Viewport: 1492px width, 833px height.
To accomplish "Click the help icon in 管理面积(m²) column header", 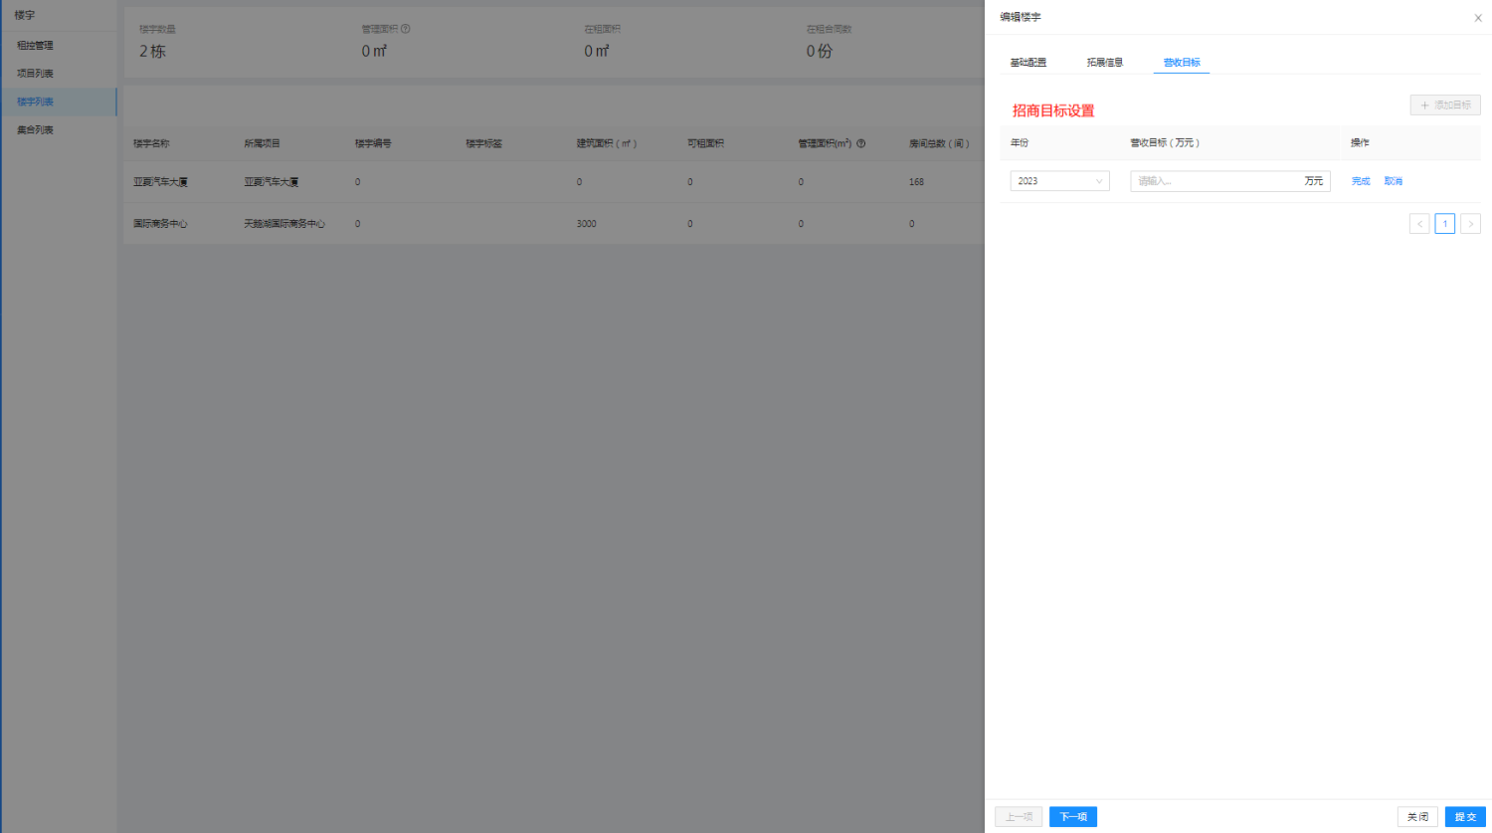I will click(860, 143).
